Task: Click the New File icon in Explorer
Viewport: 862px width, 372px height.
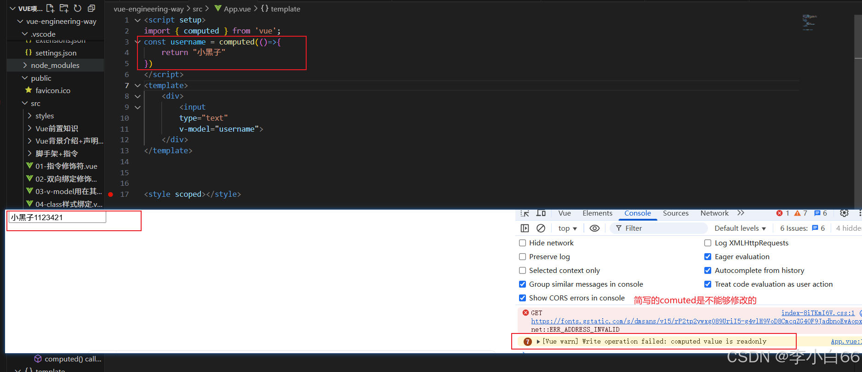Action: 50,8
